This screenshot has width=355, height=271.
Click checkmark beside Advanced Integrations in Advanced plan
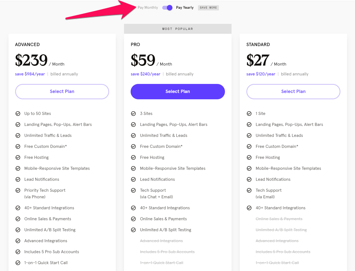(18, 241)
